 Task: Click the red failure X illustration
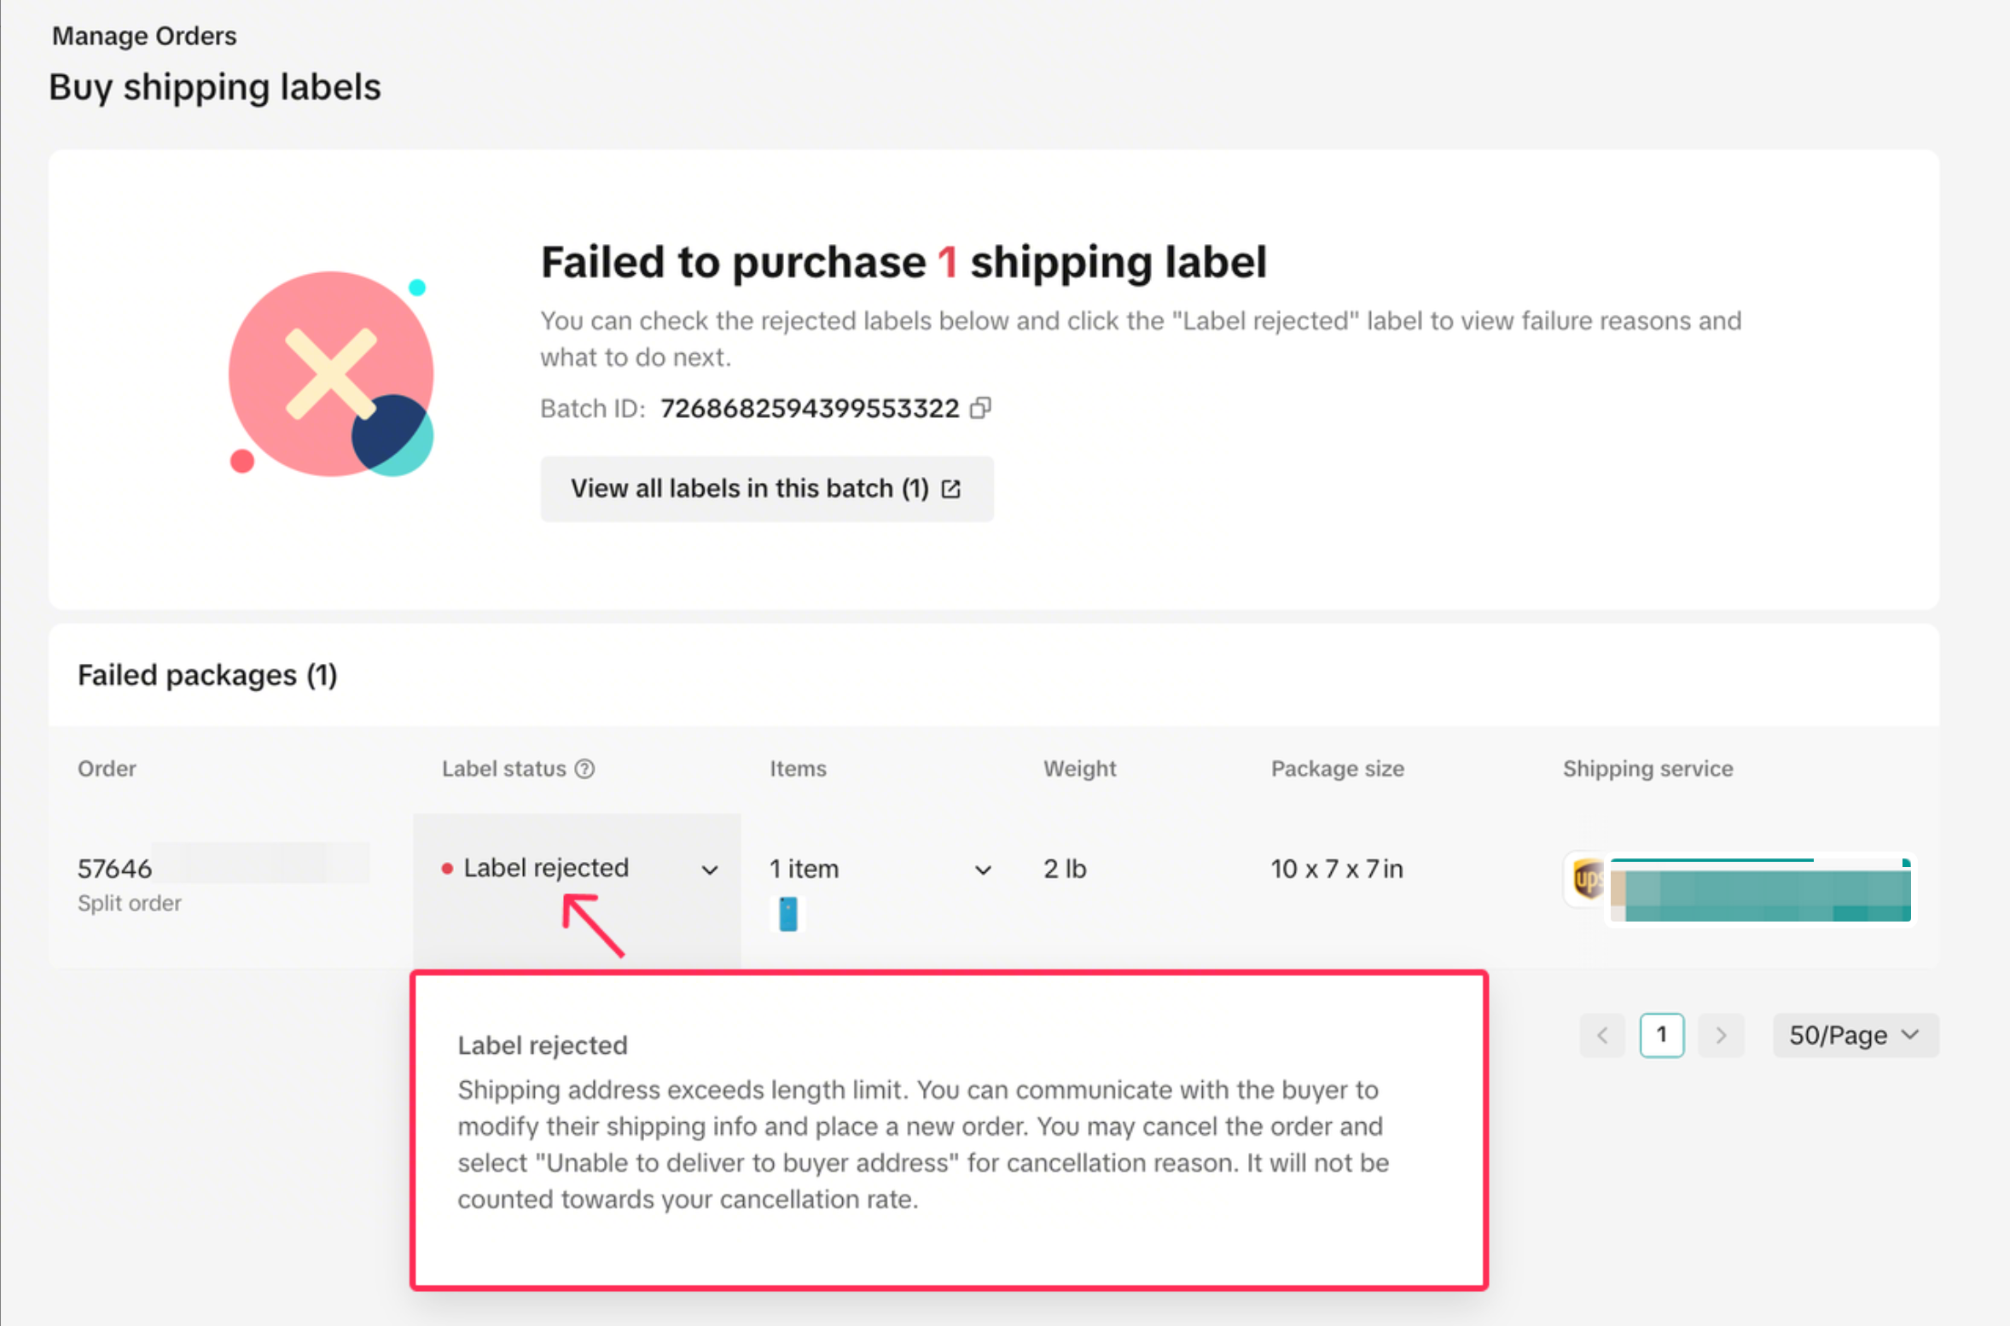click(x=331, y=374)
